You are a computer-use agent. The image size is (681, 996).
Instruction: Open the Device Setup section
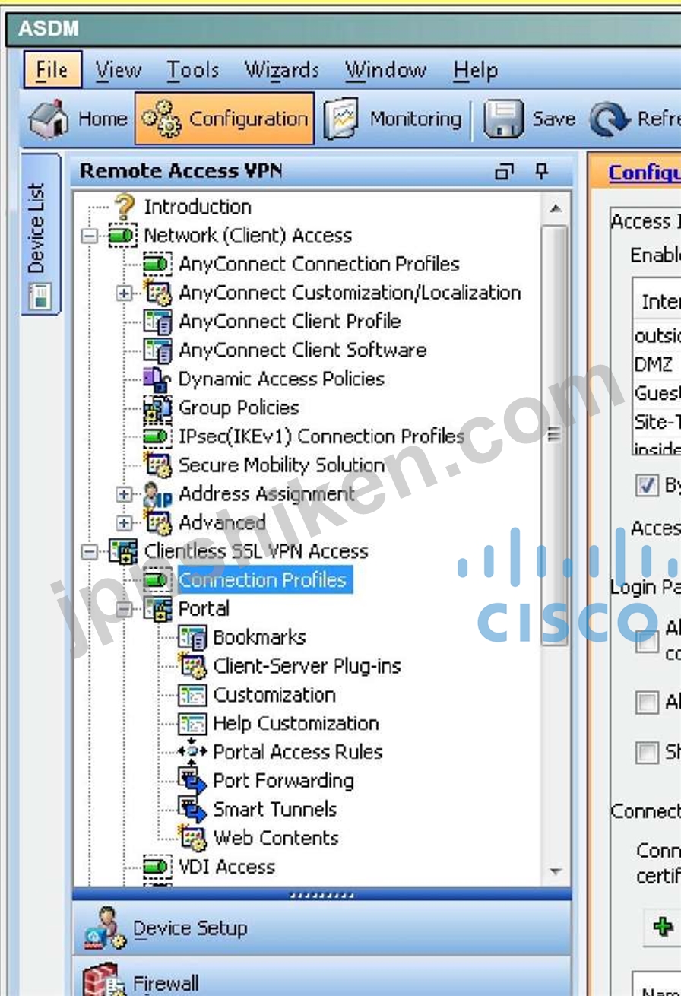[321, 928]
